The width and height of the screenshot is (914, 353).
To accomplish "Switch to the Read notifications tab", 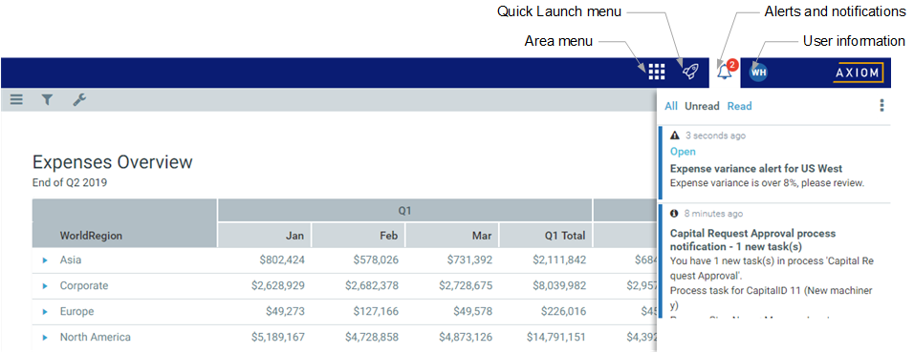I will (739, 106).
